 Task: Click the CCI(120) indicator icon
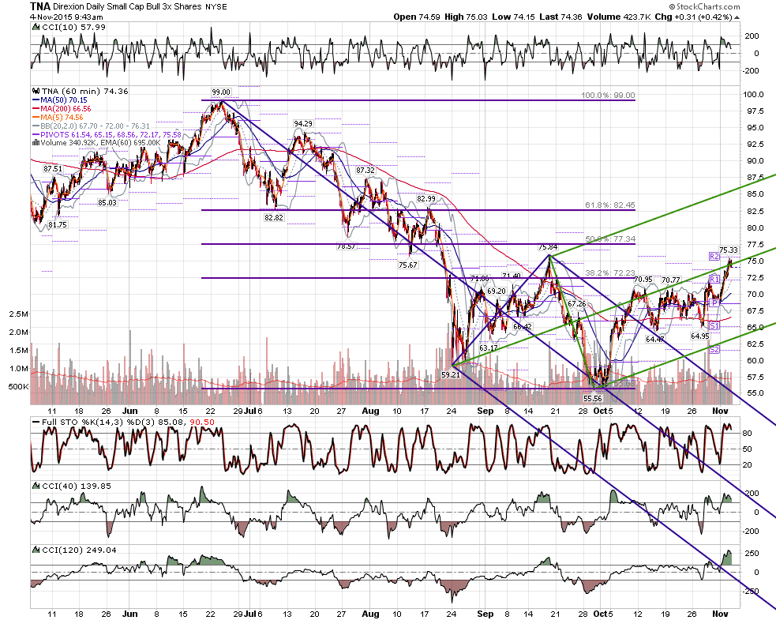pyautogui.click(x=36, y=550)
